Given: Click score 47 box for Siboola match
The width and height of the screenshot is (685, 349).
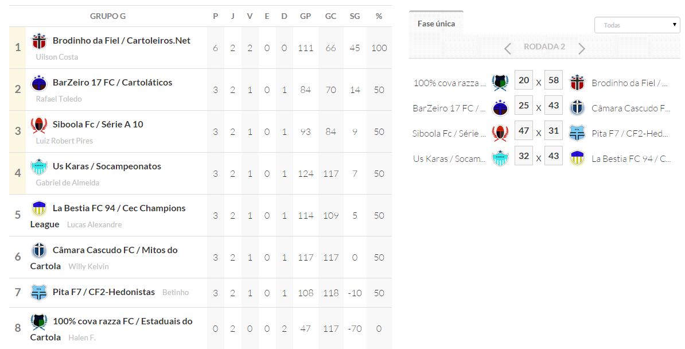Looking at the screenshot, I should coord(523,131).
